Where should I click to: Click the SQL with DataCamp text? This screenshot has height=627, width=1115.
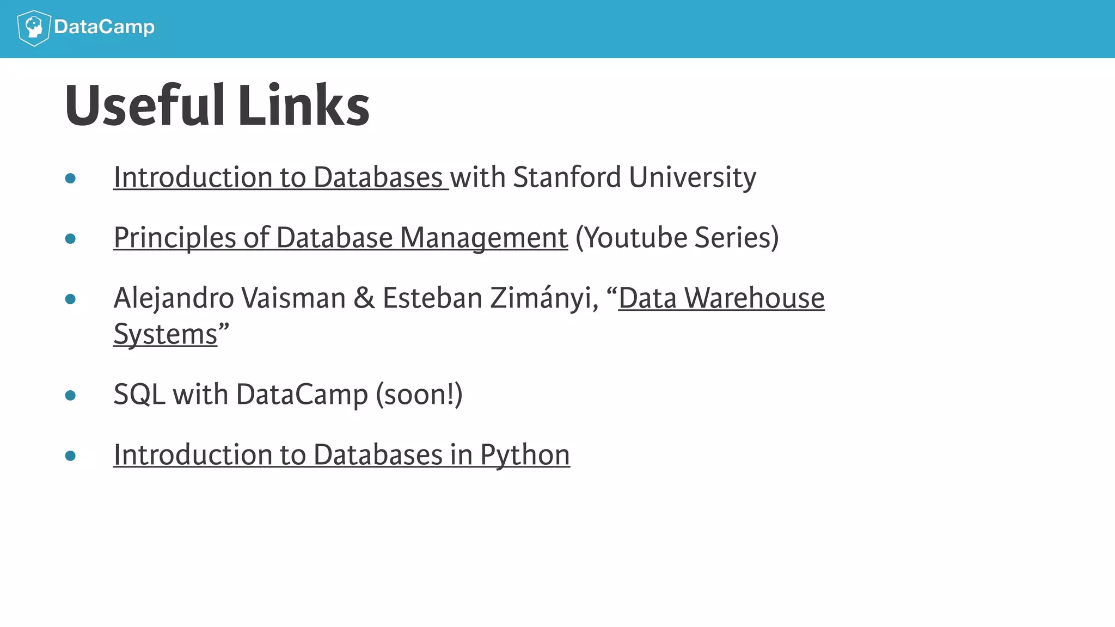241,394
